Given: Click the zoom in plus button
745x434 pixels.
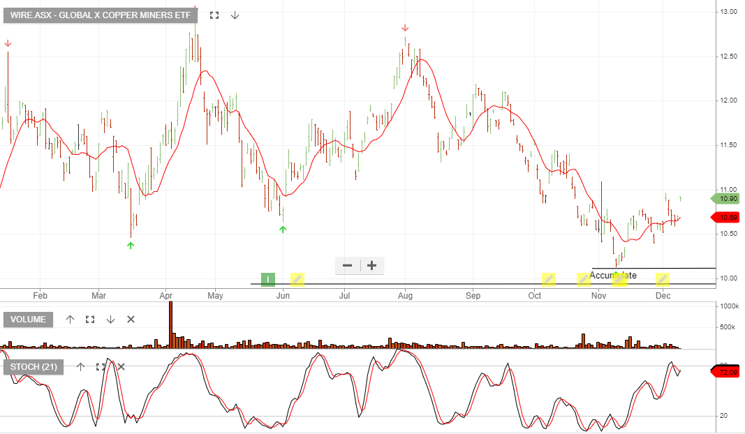Looking at the screenshot, I should point(371,265).
